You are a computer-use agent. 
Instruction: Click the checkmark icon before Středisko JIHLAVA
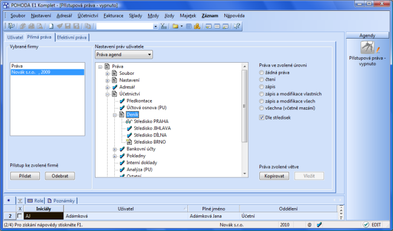pyautogui.click(x=129, y=128)
